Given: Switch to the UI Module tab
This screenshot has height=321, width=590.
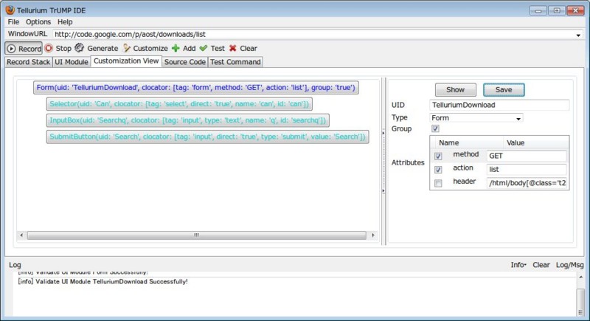Looking at the screenshot, I should (x=71, y=62).
